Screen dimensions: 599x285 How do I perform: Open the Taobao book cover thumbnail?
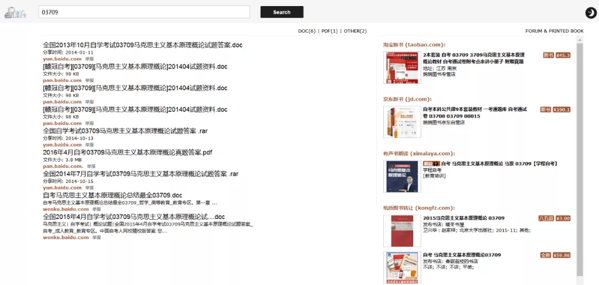tap(402, 67)
